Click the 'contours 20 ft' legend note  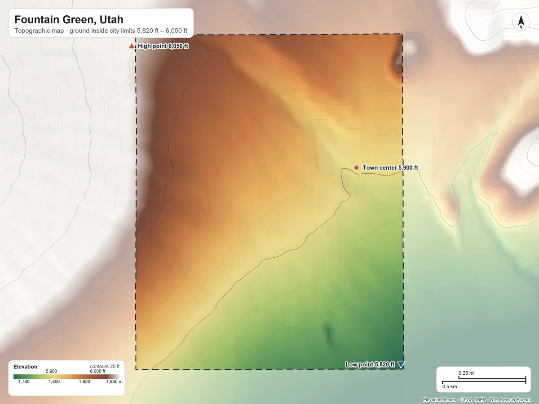105,366
